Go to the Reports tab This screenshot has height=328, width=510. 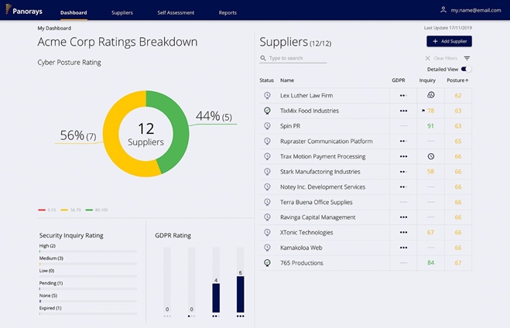click(x=228, y=13)
